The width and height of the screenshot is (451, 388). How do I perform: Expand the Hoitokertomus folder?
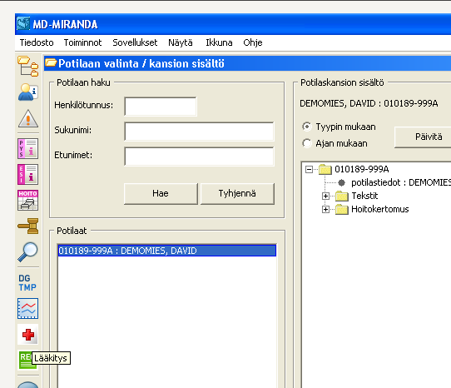[325, 209]
